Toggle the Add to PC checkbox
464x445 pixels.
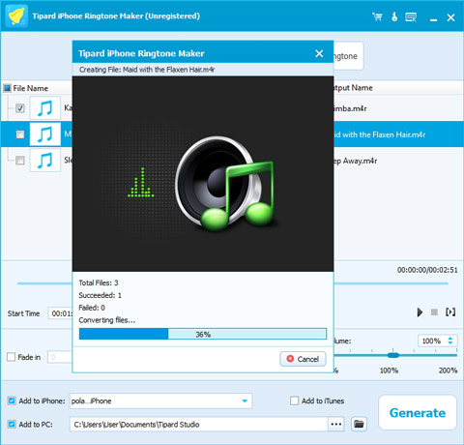coord(12,424)
